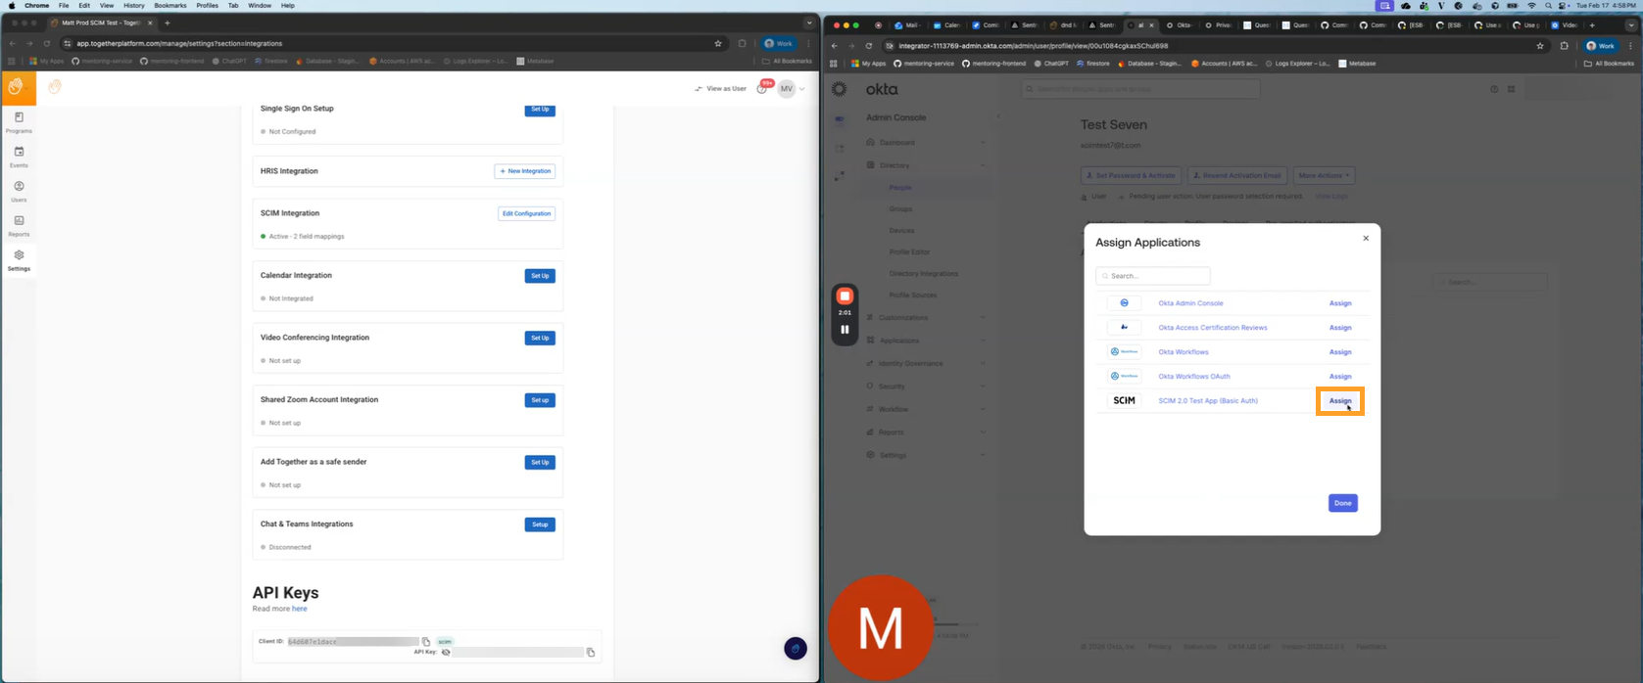This screenshot has width=1643, height=683.
Task: Open the Okta apps grid icon
Action: 1512,89
